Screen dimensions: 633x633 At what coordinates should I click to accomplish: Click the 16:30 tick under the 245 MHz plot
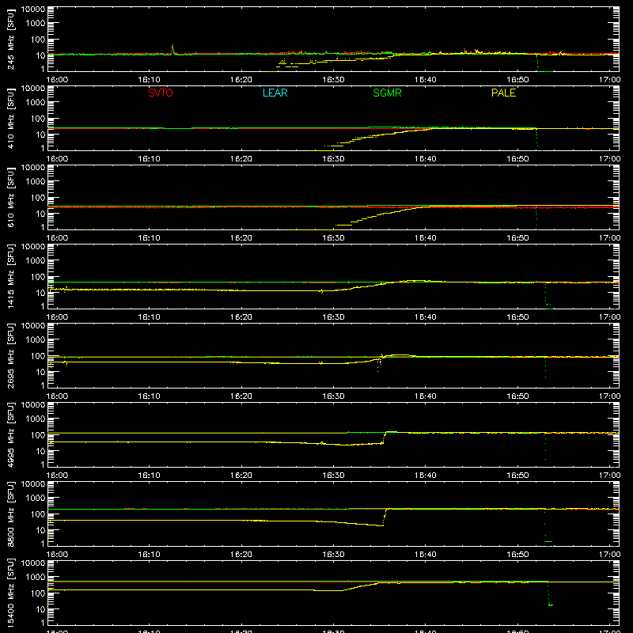point(333,80)
